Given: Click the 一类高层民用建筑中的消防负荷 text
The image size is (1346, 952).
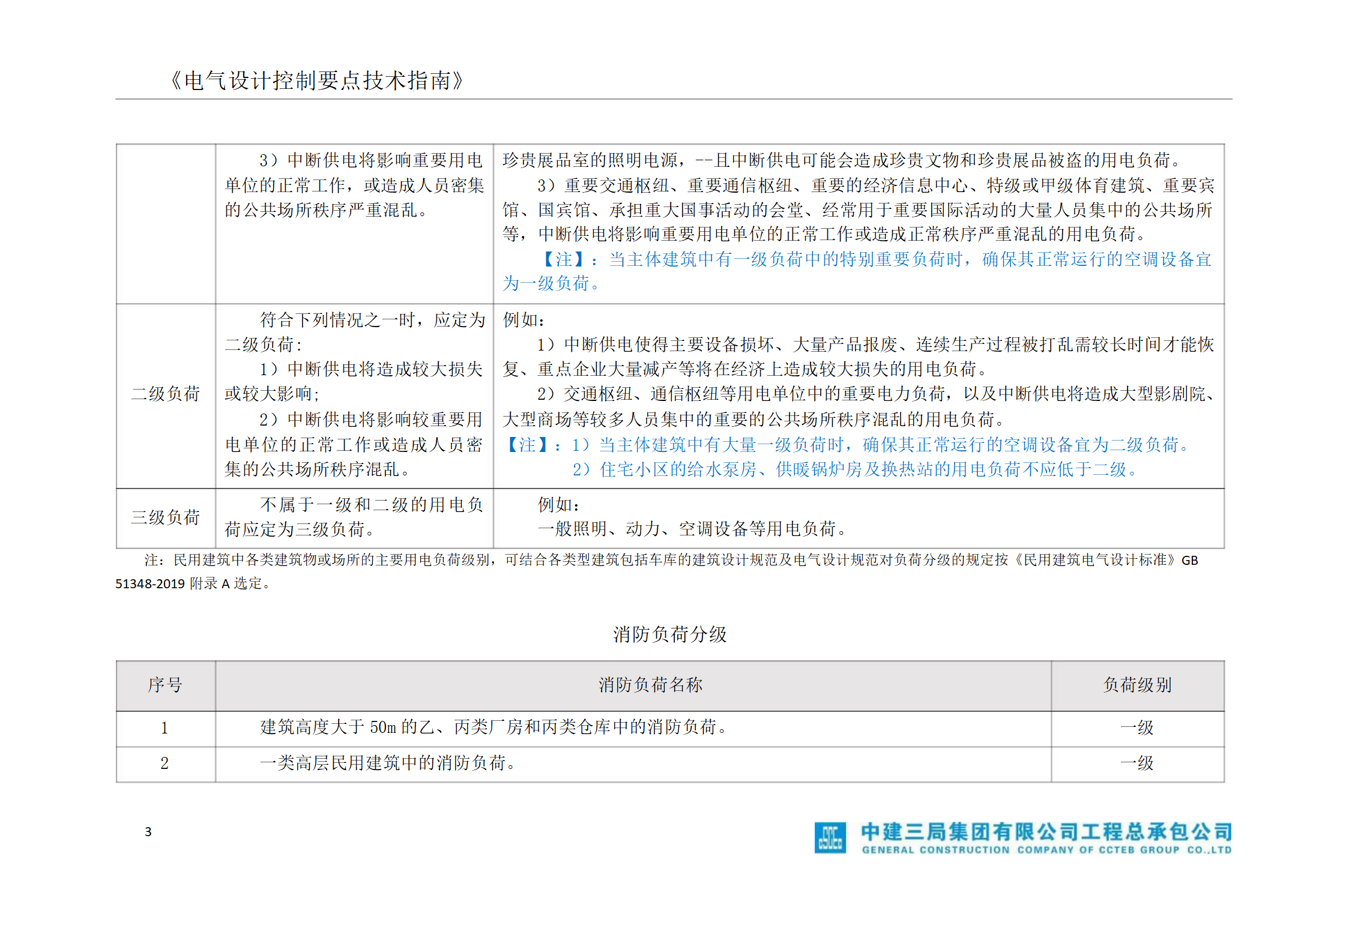Looking at the screenshot, I should pyautogui.click(x=388, y=763).
